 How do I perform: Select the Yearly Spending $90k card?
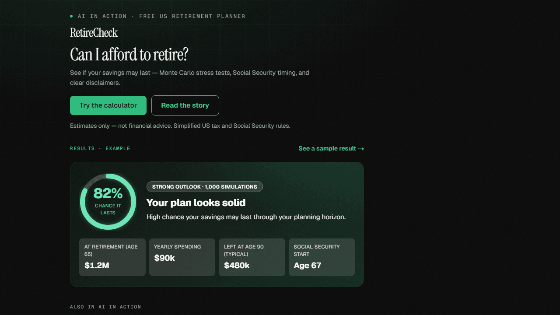pyautogui.click(x=182, y=257)
